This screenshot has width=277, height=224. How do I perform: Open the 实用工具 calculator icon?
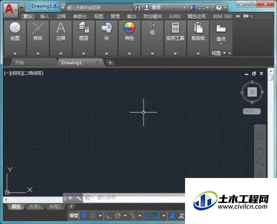pyautogui.click(x=175, y=28)
